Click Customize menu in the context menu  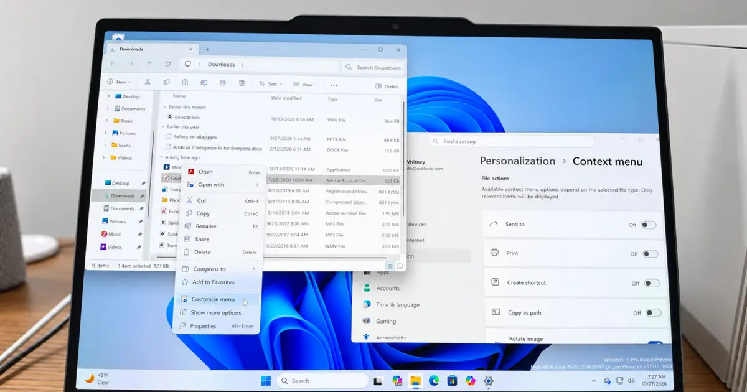pos(217,299)
